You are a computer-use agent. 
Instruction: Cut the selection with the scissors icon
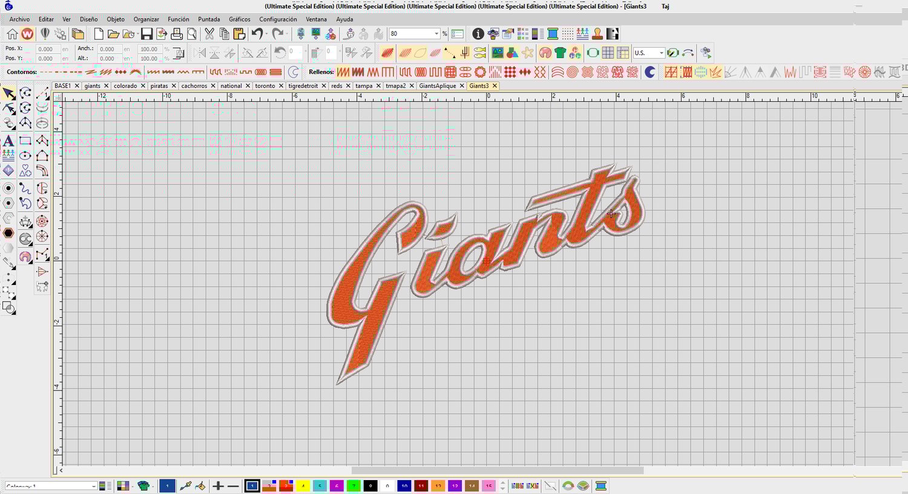[x=209, y=34]
